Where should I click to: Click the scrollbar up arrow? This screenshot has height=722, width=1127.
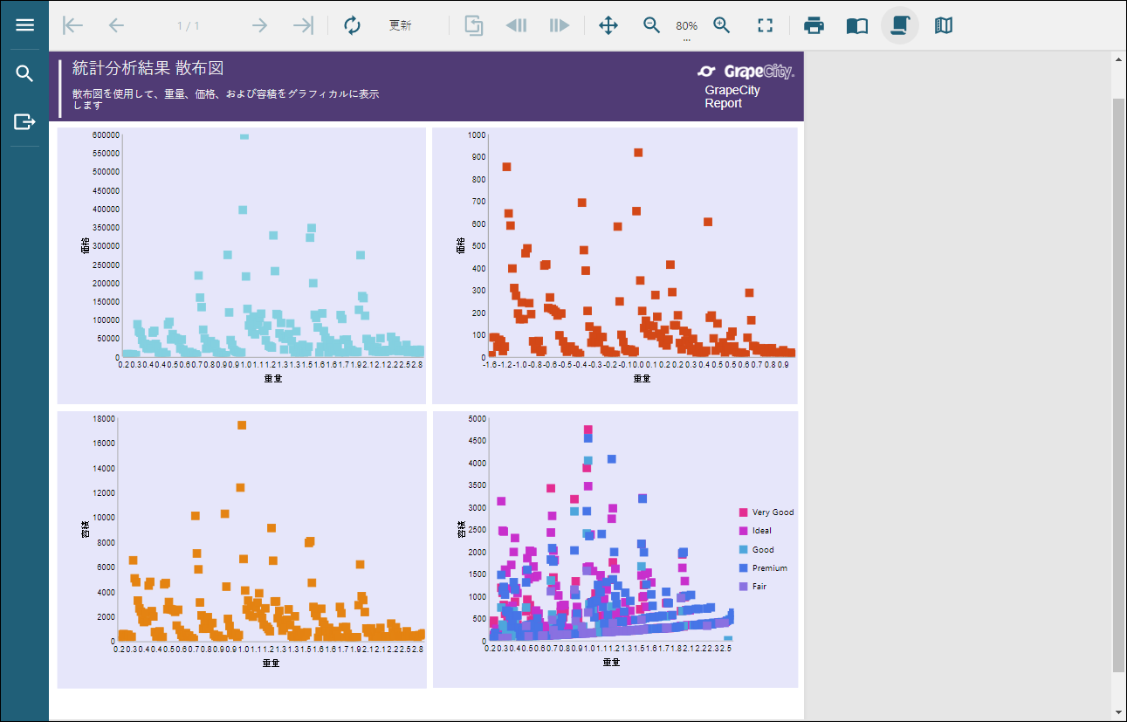[1118, 58]
